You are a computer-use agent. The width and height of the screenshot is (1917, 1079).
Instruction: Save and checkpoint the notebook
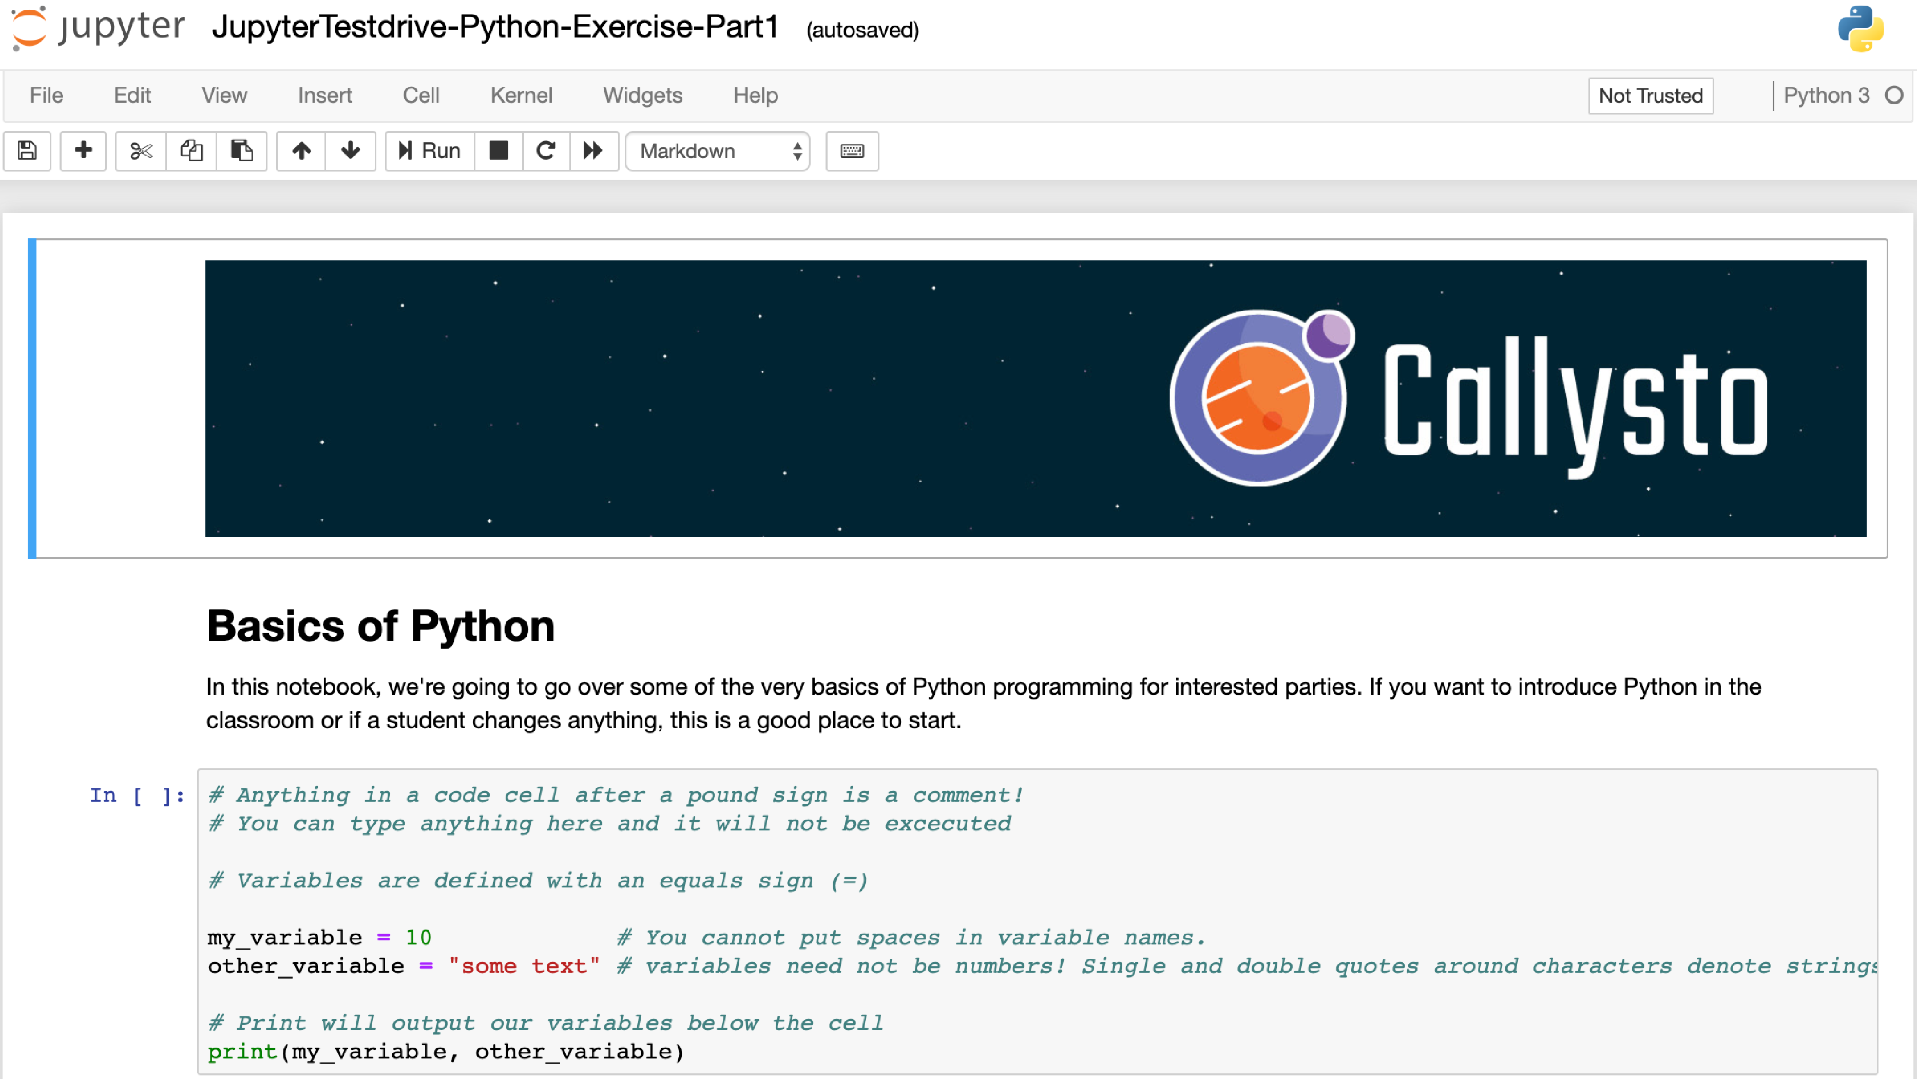tap(28, 151)
